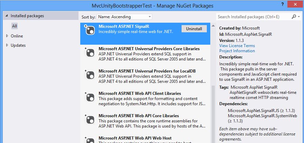This screenshot has height=143, width=304.
Task: Open the Sort by Name: Ascending dropdown
Action: 124,16
